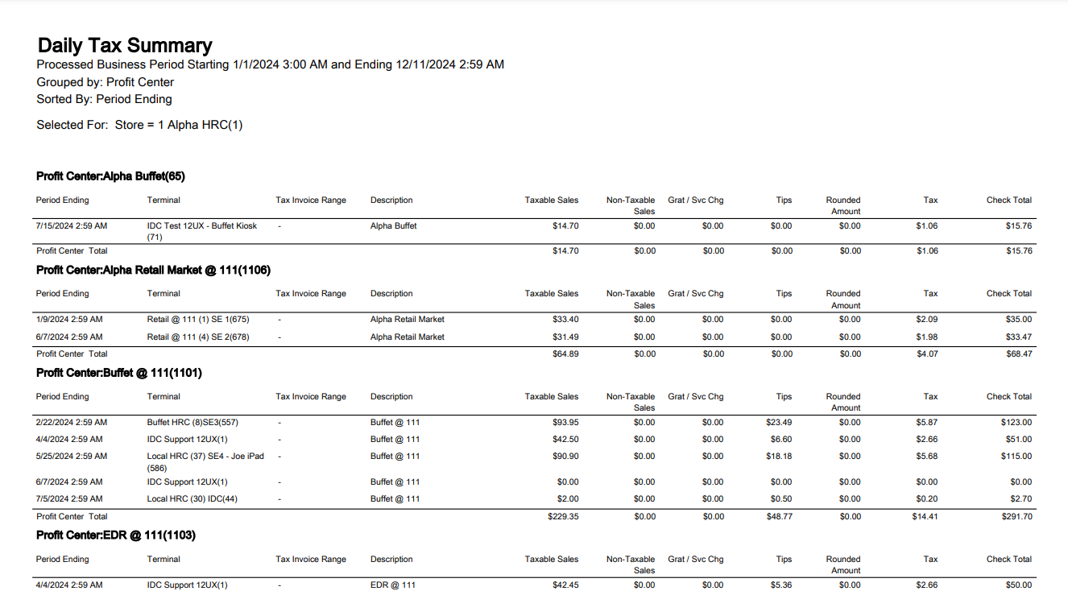Click the 'Profit Center:Alpha Buffet(65)' heading
Screen dimensions: 1068x591
pyautogui.click(x=111, y=176)
